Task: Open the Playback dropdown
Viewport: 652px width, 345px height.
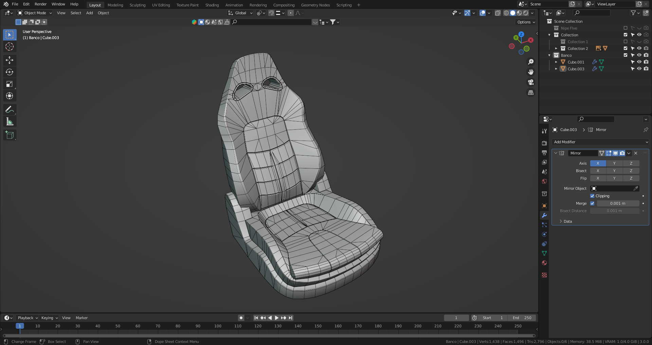Action: click(x=28, y=318)
